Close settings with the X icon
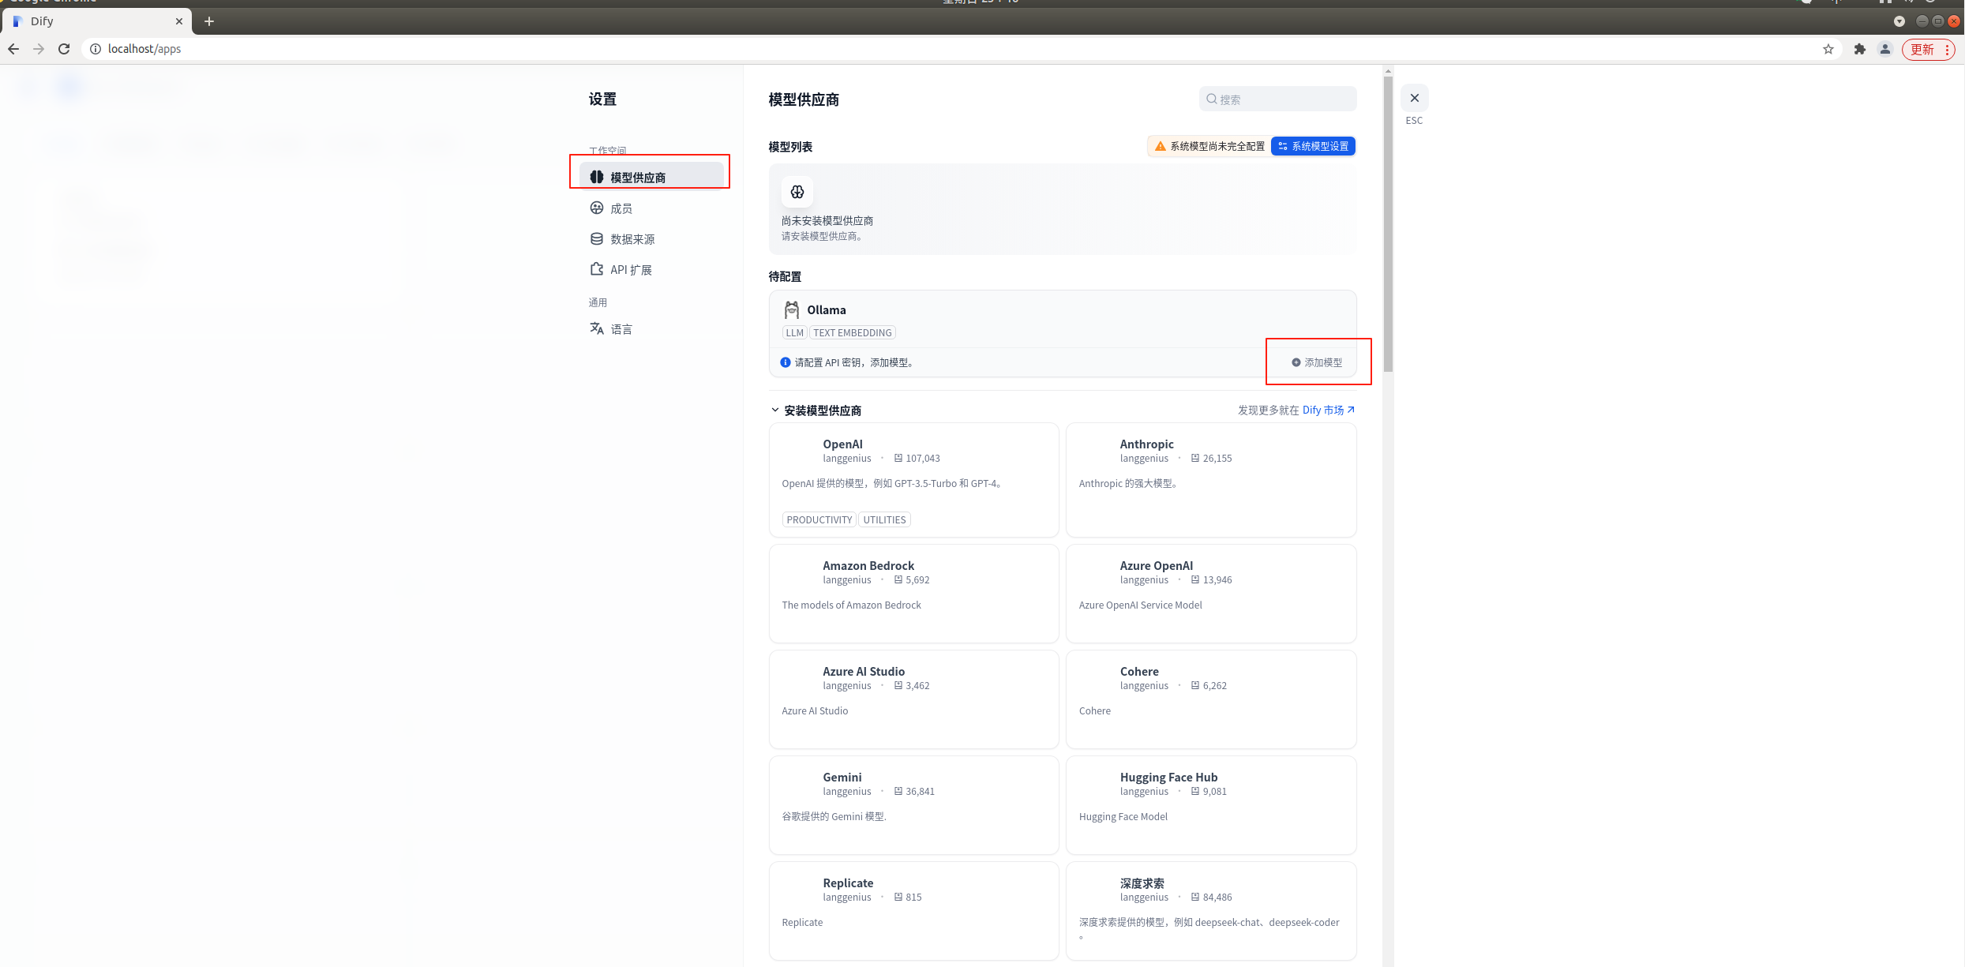 1414,98
